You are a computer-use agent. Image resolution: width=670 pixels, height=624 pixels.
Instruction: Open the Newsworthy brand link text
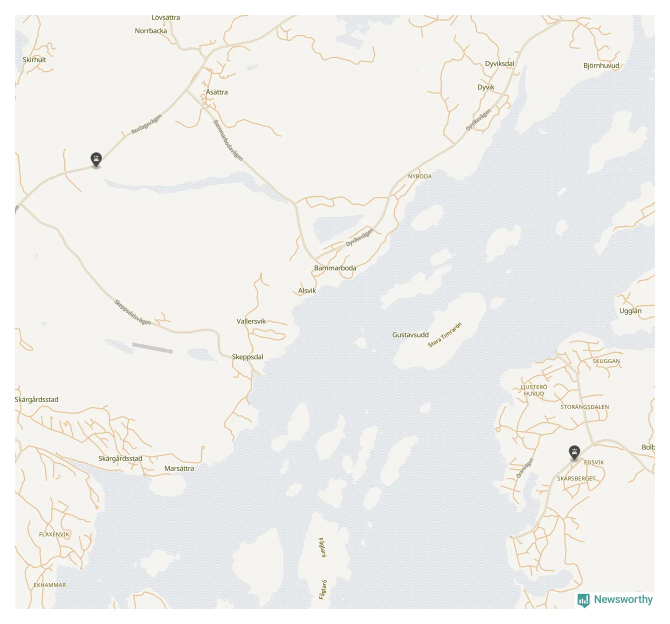pos(623,599)
